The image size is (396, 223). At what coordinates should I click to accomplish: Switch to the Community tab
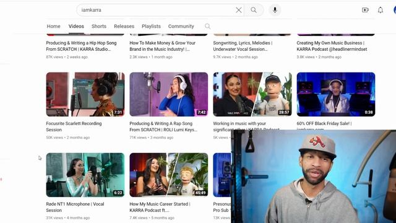point(181,26)
